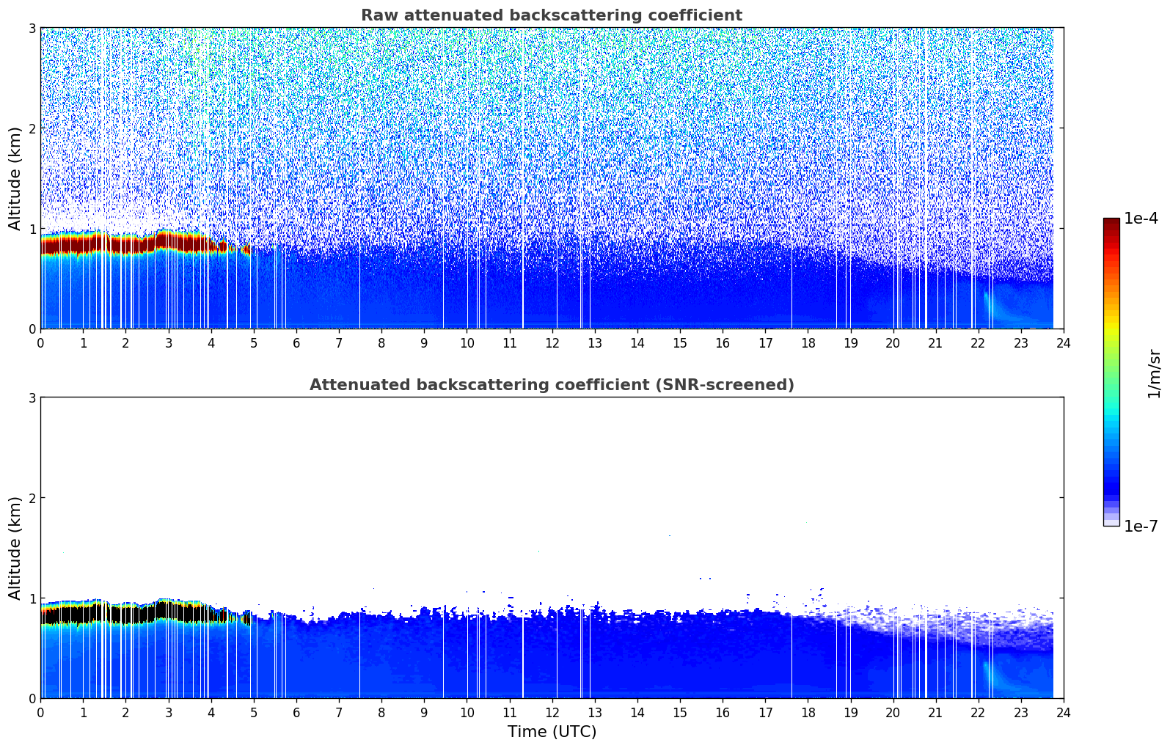The height and width of the screenshot is (748, 1170).
Task: Click the '22' hour tick on the top plot
Action: 978,343
